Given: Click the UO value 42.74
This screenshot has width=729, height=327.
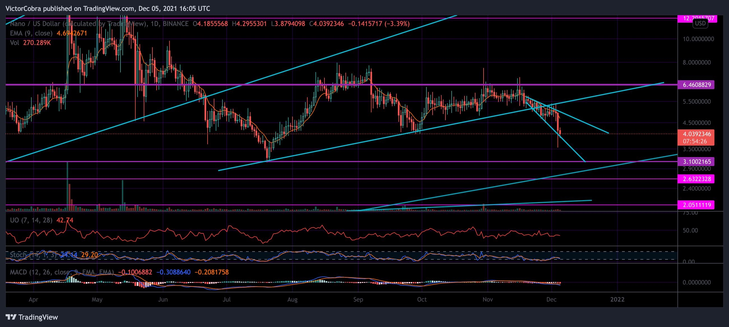Looking at the screenshot, I should pos(65,220).
